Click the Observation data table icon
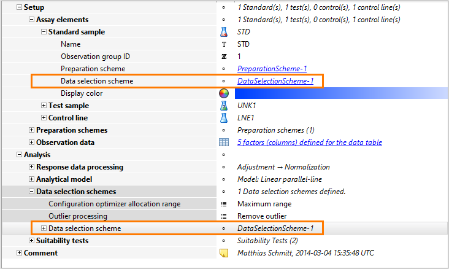The height and width of the screenshot is (269, 449). (224, 142)
